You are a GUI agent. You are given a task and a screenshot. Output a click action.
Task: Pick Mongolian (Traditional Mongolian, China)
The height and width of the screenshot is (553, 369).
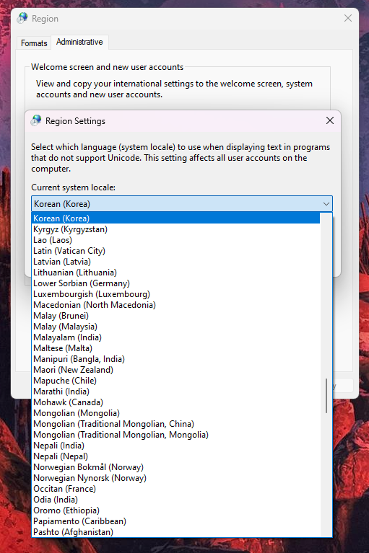pyautogui.click(x=176, y=424)
